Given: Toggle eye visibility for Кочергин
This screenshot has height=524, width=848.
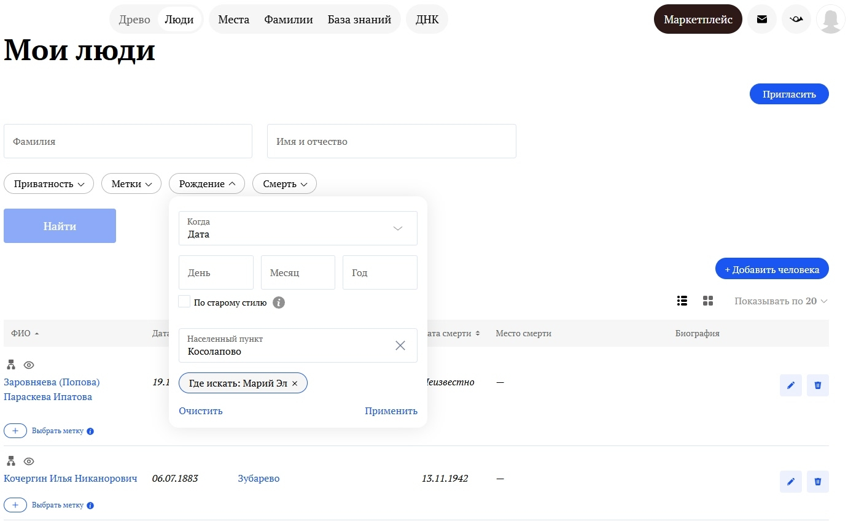Looking at the screenshot, I should tap(29, 461).
